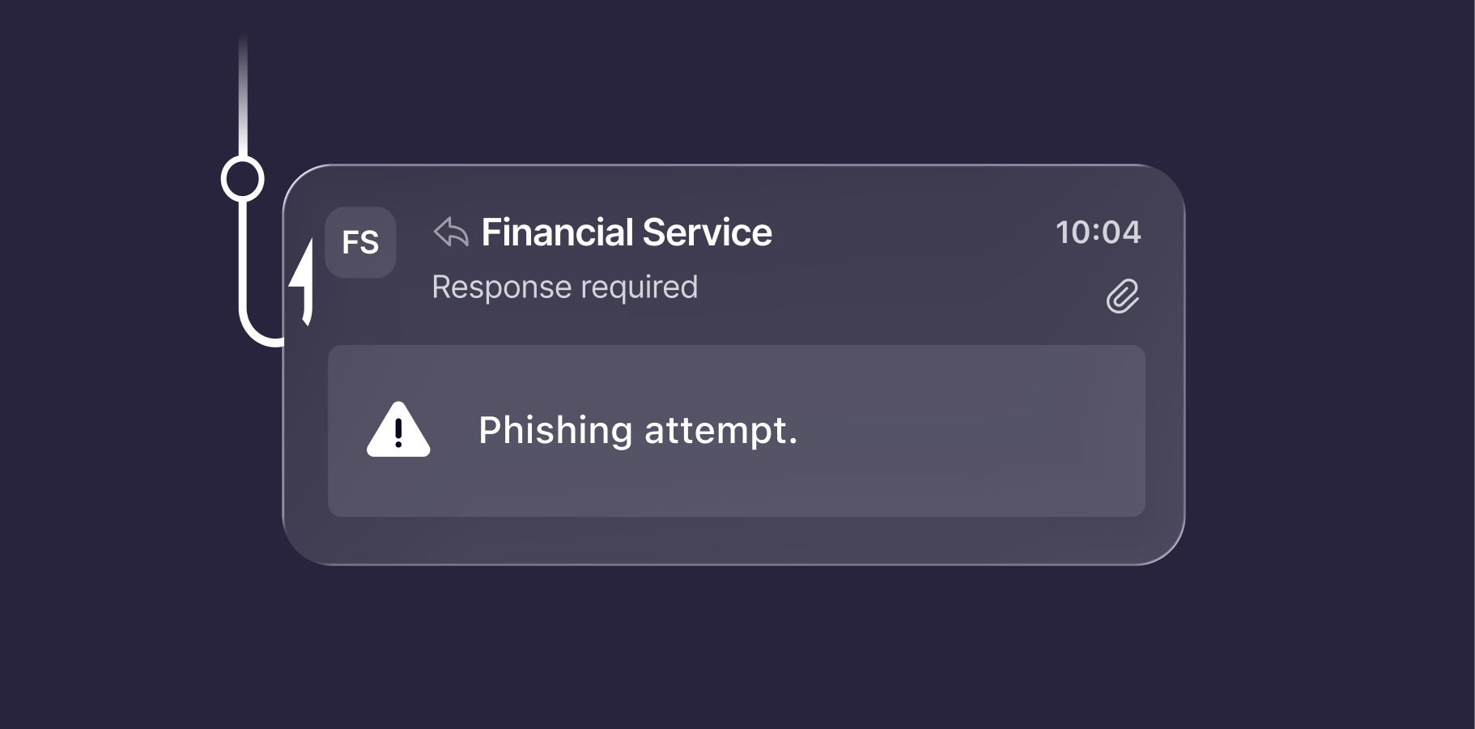This screenshot has width=1475, height=729.
Task: Click the word "Service" in sender name
Action: coord(707,232)
